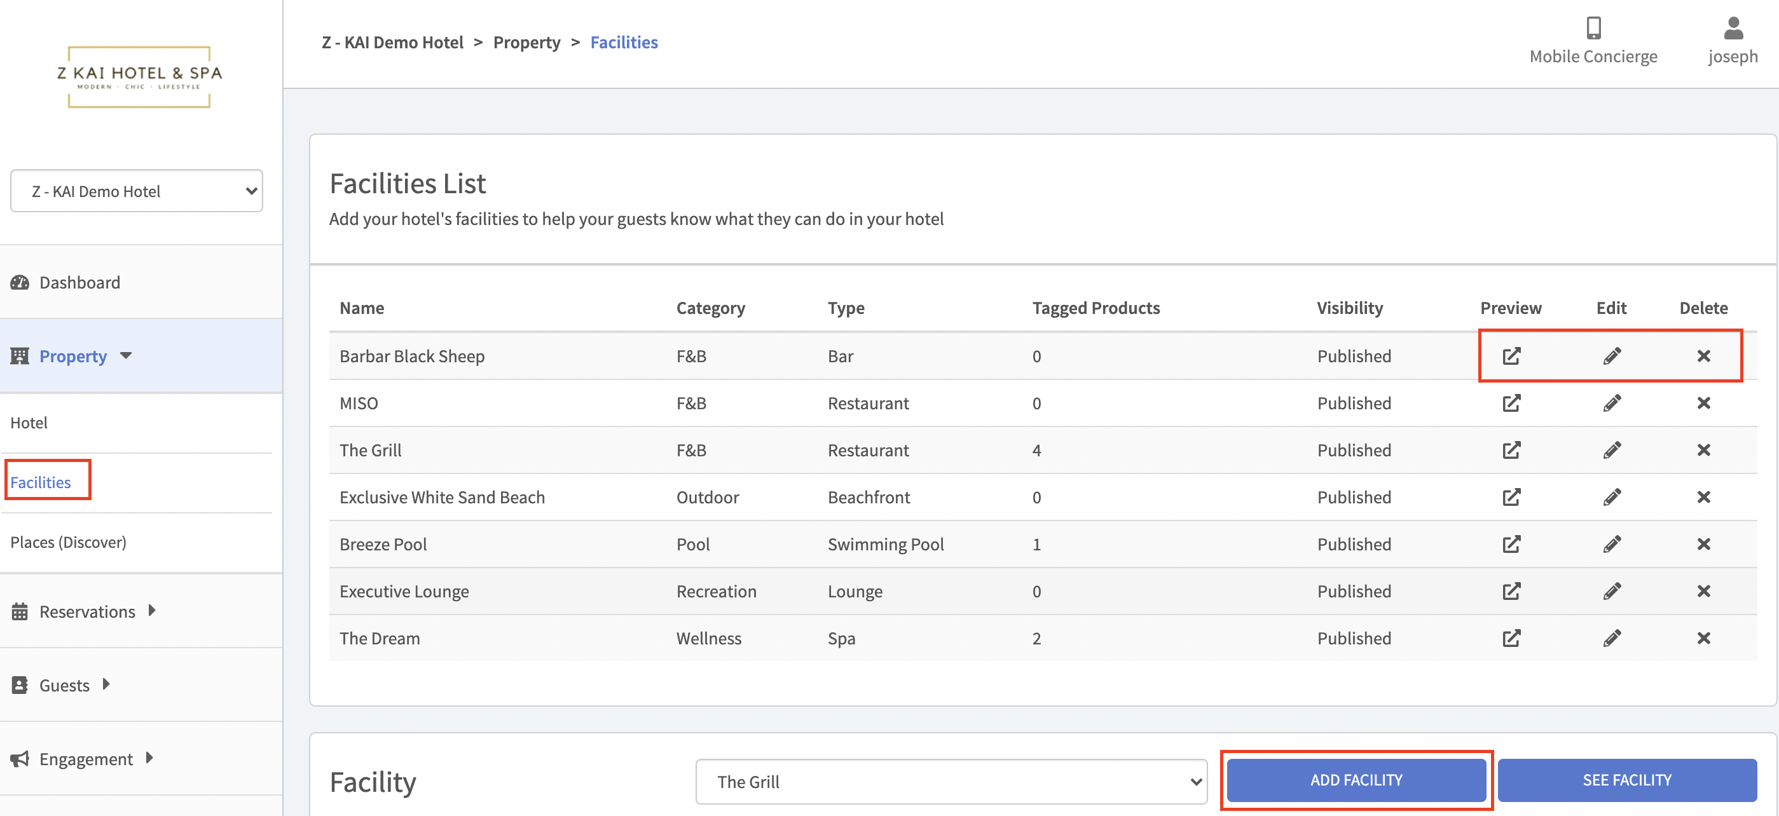1779x816 pixels.
Task: Edit Exclusive White Sand Beach facility
Action: [1612, 497]
